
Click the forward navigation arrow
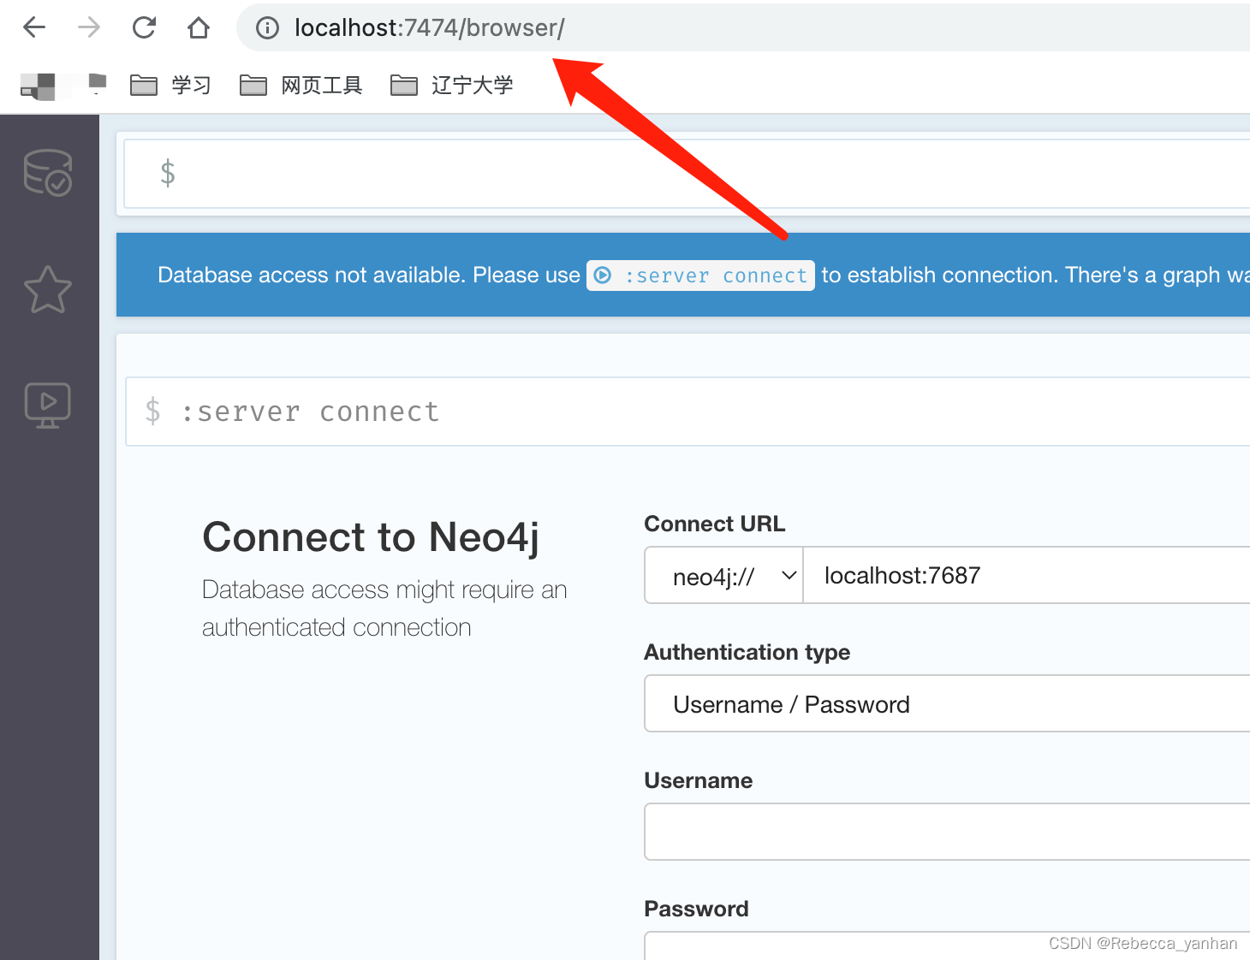pos(88,27)
